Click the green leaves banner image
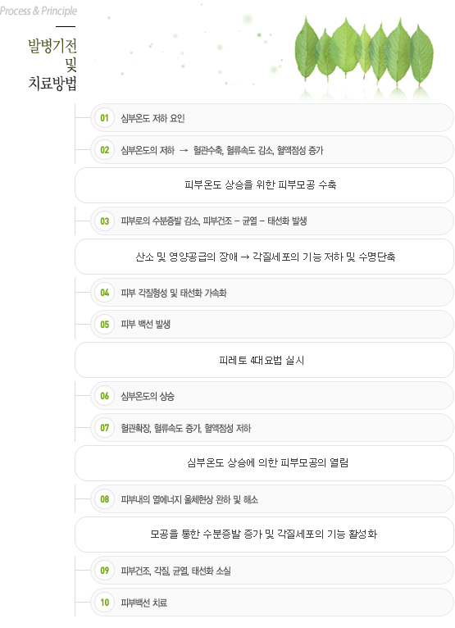The height and width of the screenshot is (628, 455). tap(364, 56)
